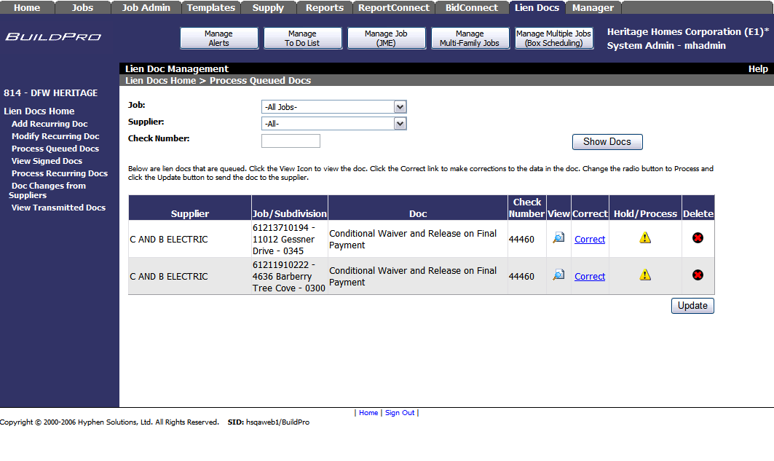Click hold warning icon for Barberry Tree Cove row
This screenshot has width=774, height=461.
[645, 275]
